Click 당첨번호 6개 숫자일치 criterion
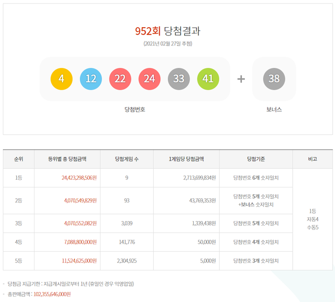 click(256, 178)
